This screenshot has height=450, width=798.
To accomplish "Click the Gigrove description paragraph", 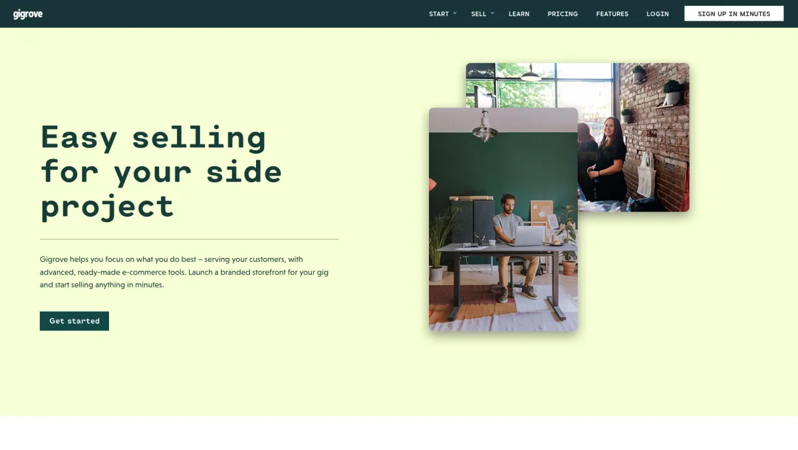I will (x=184, y=272).
